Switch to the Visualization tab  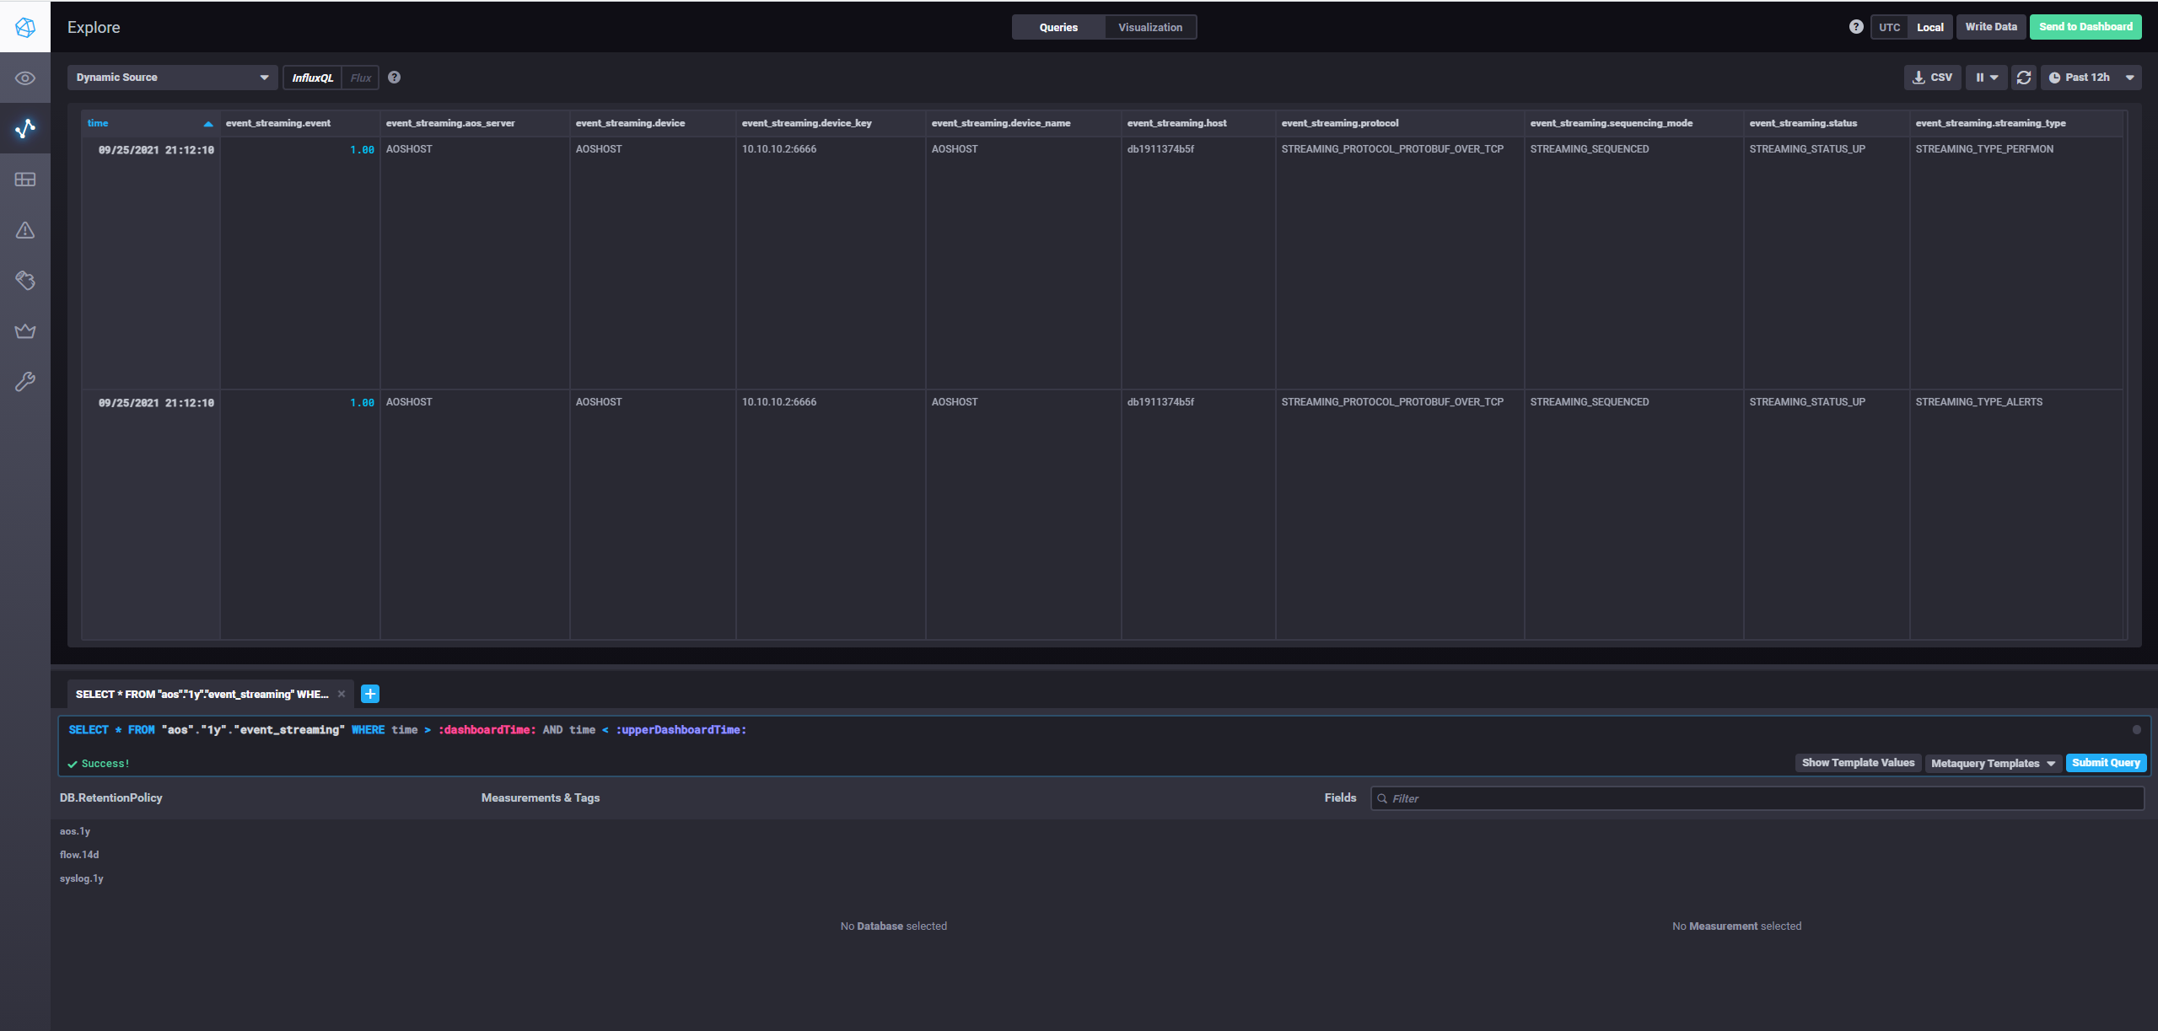coord(1150,27)
